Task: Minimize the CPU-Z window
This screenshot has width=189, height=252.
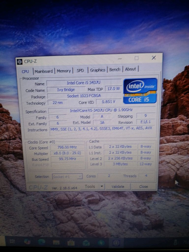Action: (x=120, y=59)
